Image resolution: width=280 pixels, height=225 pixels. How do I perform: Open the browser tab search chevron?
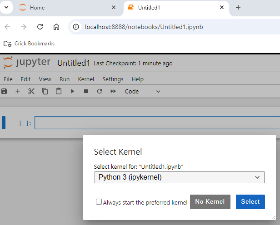click(x=7, y=8)
